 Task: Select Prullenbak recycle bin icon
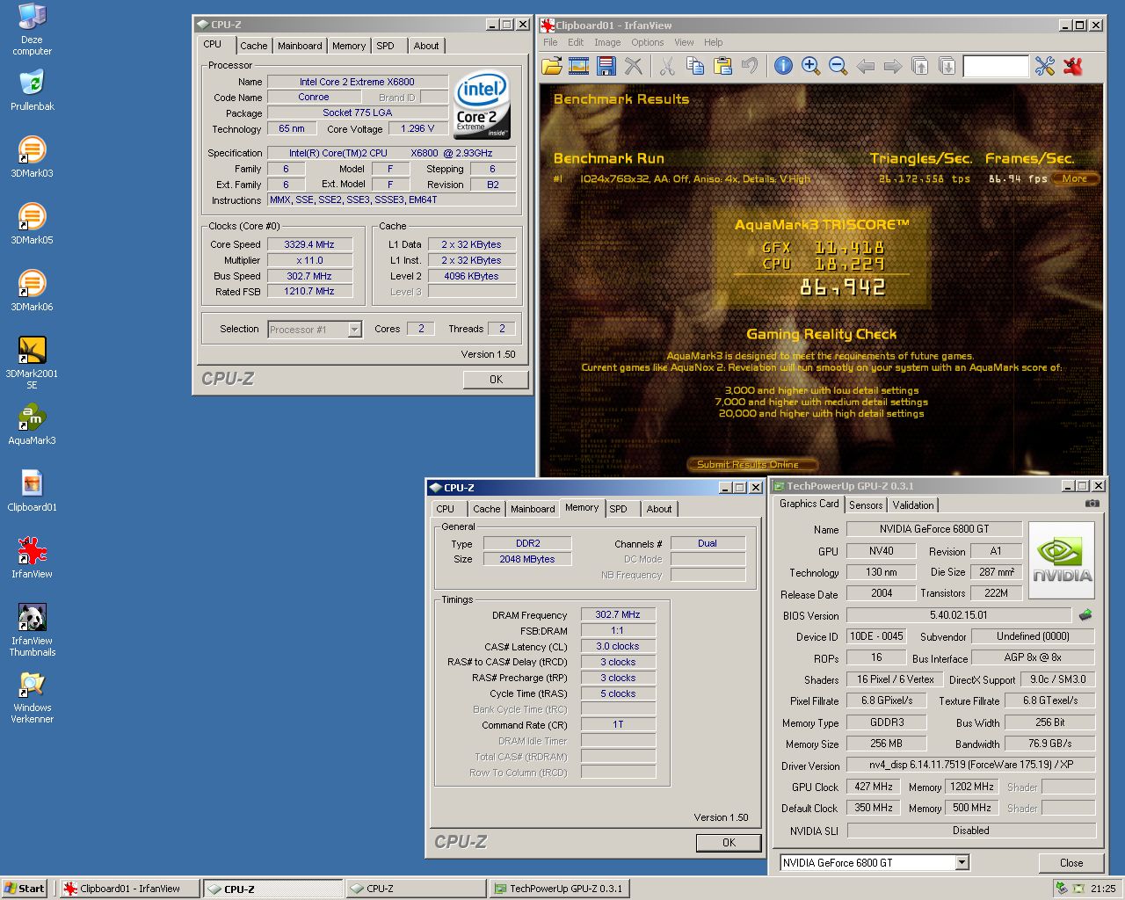point(32,90)
